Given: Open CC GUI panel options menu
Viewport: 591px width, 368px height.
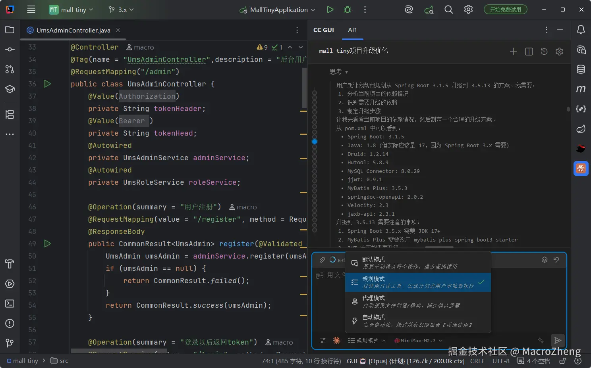Looking at the screenshot, I should 547,30.
